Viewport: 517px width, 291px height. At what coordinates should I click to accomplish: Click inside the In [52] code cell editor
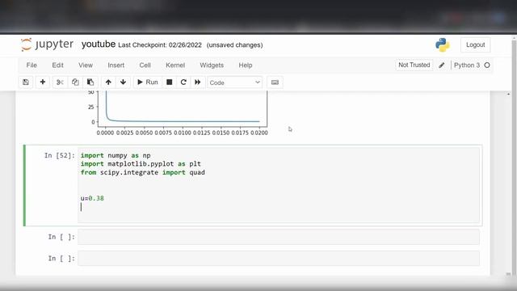click(279, 185)
